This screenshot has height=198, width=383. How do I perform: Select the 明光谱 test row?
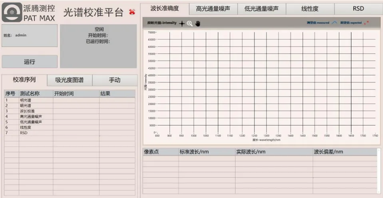(69, 100)
